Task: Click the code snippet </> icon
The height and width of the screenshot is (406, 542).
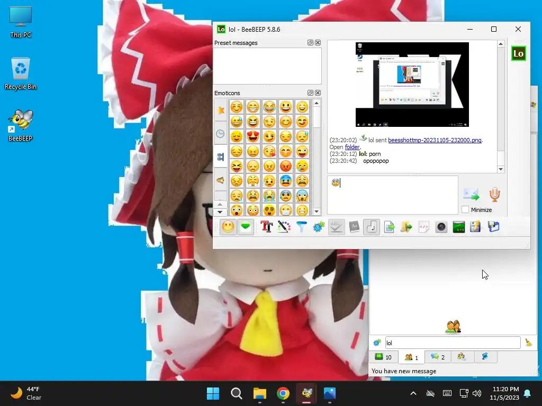Action: [424, 227]
